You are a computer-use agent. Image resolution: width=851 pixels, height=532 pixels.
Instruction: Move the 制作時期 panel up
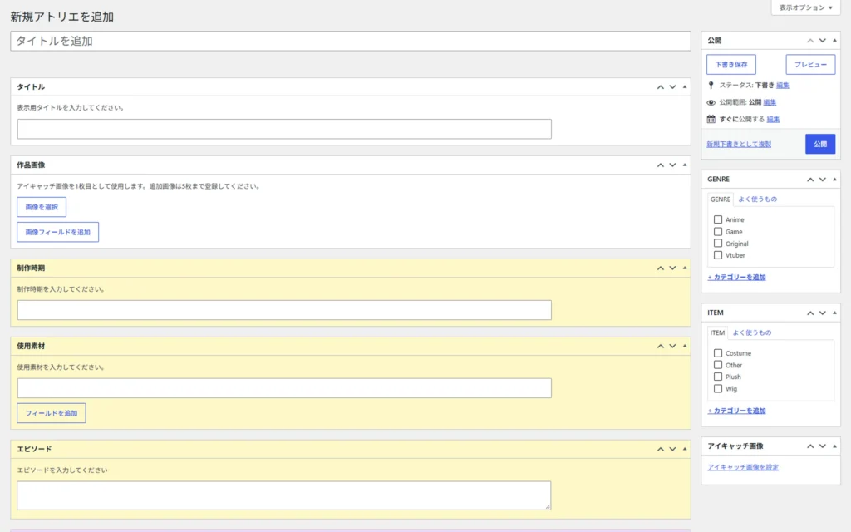point(660,268)
